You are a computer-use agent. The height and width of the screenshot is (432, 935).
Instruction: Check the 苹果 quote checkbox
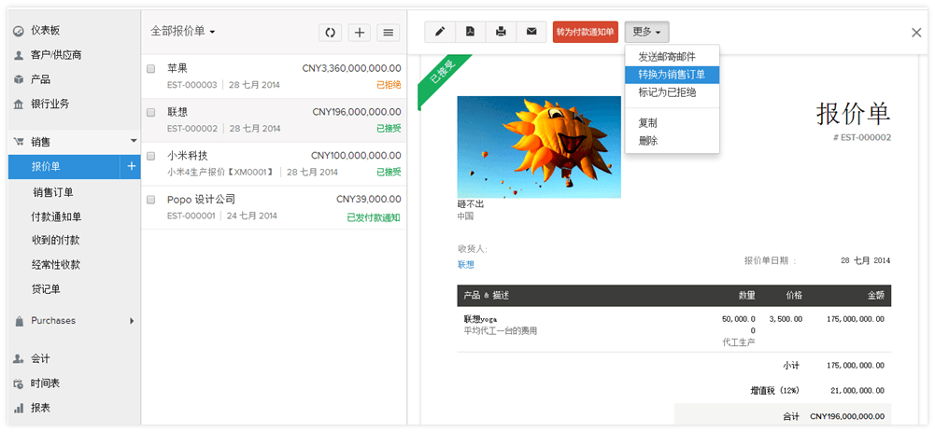[x=151, y=68]
